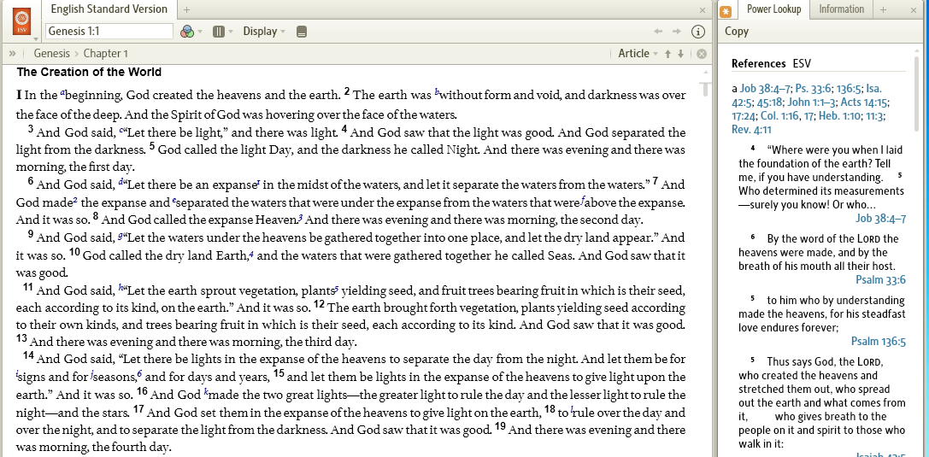
Task: Open Job 38:4–7 label under excerpt
Action: pyautogui.click(x=880, y=219)
